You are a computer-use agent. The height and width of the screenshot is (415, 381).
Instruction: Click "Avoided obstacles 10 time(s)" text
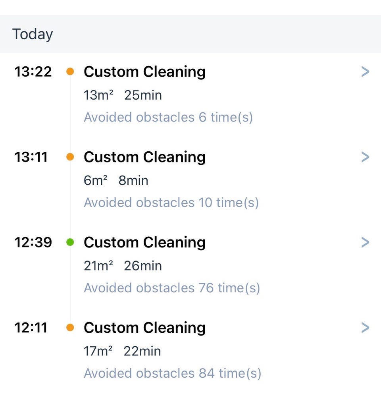(171, 203)
